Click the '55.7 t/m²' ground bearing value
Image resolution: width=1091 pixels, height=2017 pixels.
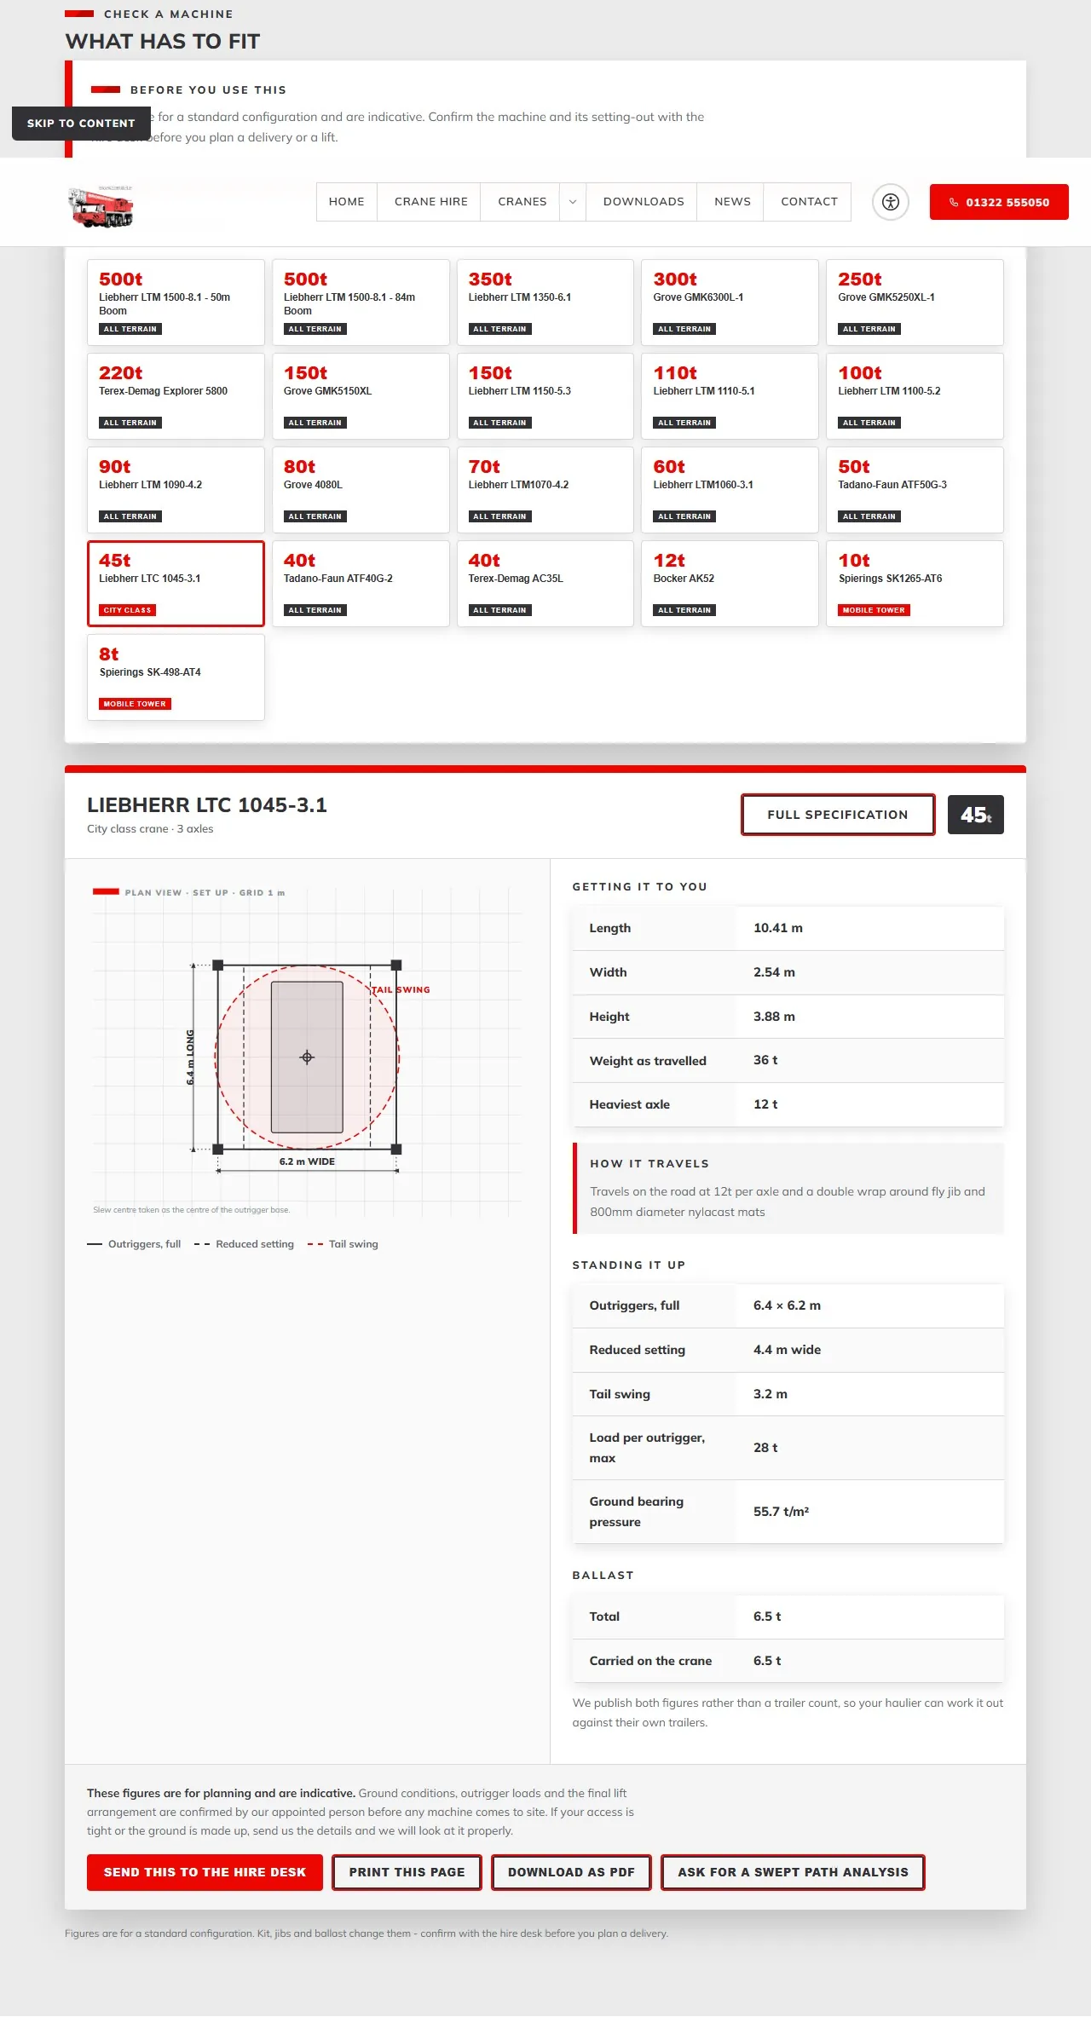(x=781, y=1512)
